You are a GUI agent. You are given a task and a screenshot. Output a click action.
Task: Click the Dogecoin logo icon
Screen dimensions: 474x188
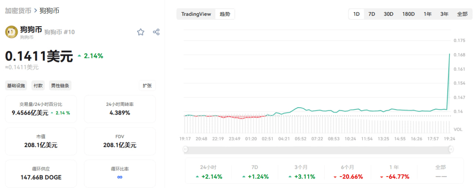pyautogui.click(x=11, y=32)
